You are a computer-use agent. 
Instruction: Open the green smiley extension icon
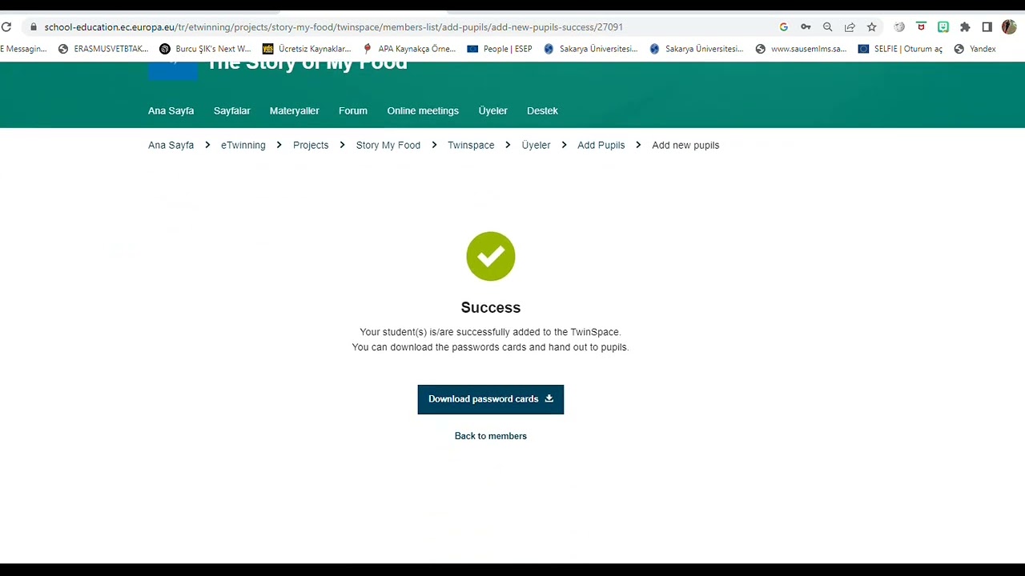(x=943, y=27)
